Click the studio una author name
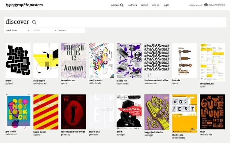The width and height of the screenshot is (230, 143). pos(94,132)
